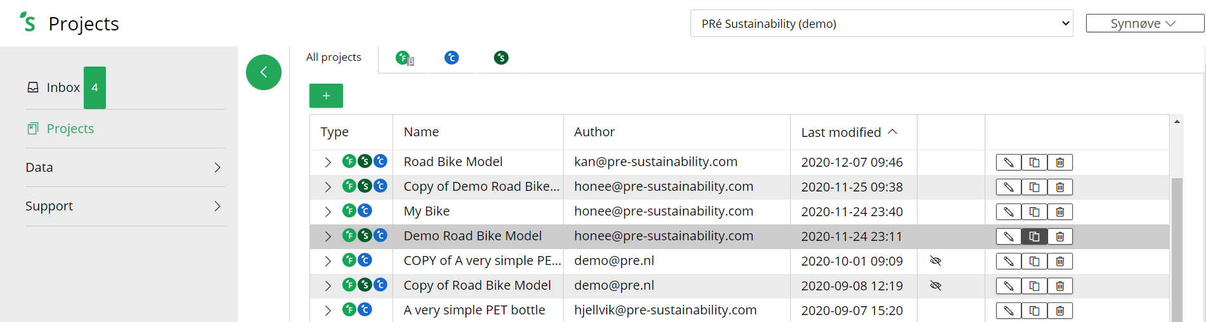Switch to the blue C tab
This screenshot has width=1206, height=322.
tap(451, 58)
